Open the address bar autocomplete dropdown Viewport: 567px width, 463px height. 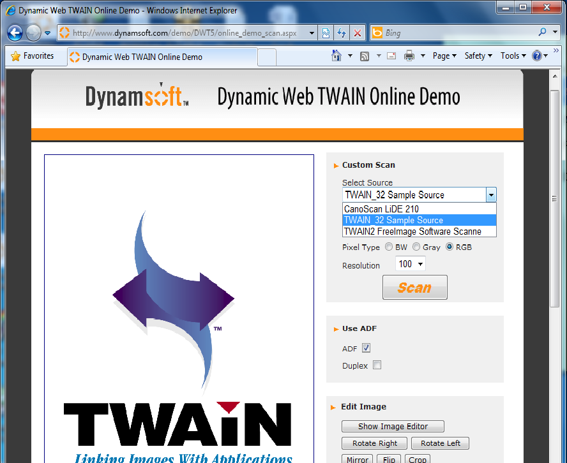pyautogui.click(x=312, y=33)
